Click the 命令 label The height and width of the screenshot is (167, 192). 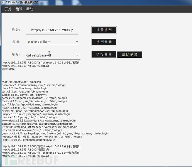click(16, 54)
